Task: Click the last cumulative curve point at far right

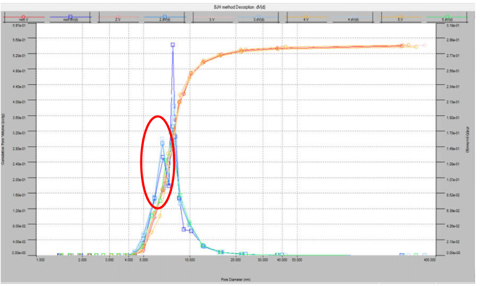Action: pos(424,45)
